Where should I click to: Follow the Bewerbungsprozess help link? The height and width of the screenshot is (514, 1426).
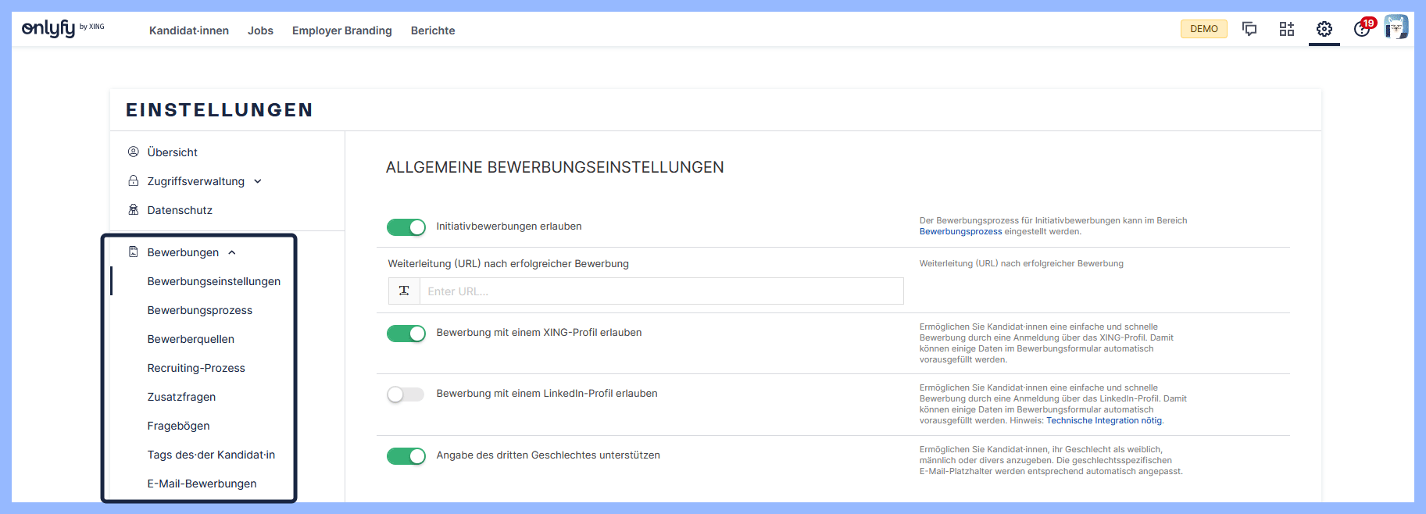960,231
